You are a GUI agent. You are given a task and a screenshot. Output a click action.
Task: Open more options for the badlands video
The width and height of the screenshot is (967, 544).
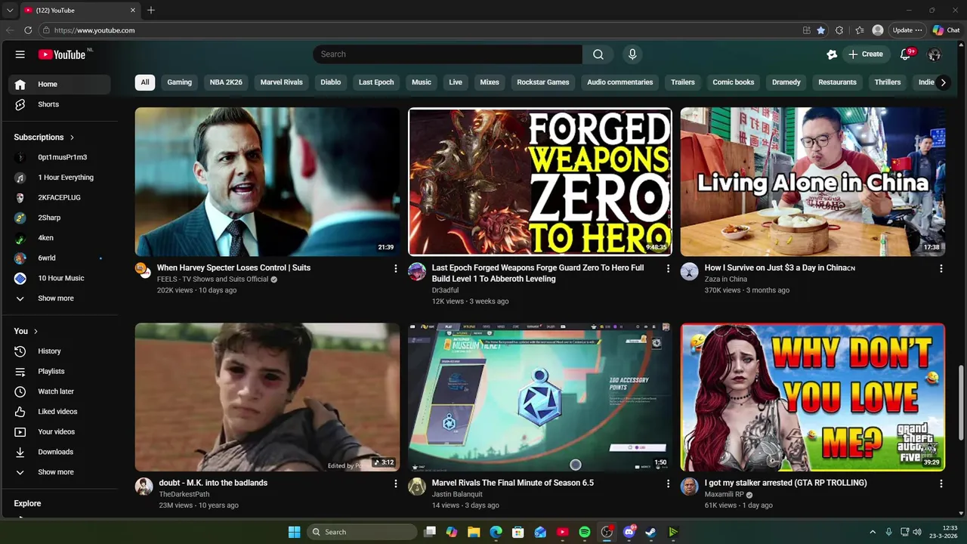point(395,484)
